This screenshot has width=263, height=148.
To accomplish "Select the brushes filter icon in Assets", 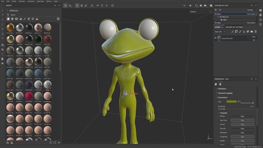I will coord(25,19).
